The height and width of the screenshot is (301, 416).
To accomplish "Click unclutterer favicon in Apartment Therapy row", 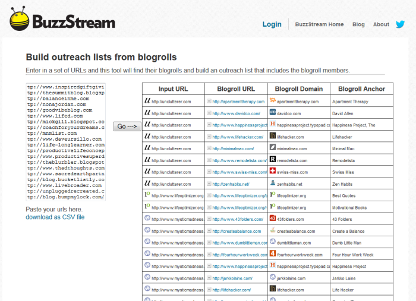I will point(147,100).
